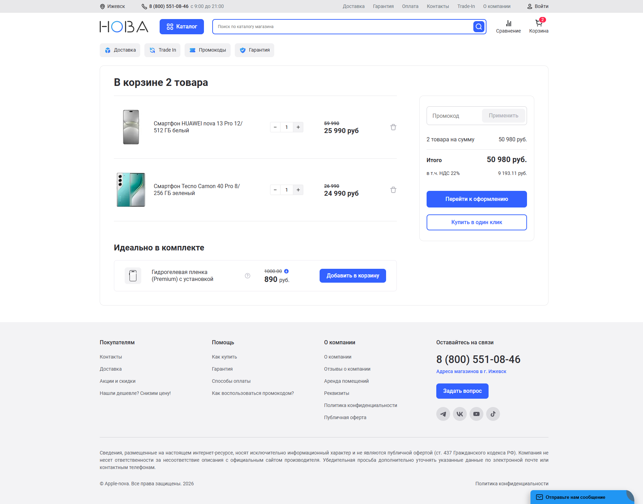Open Отзывы о компании link
This screenshot has height=504, width=643.
(347, 369)
